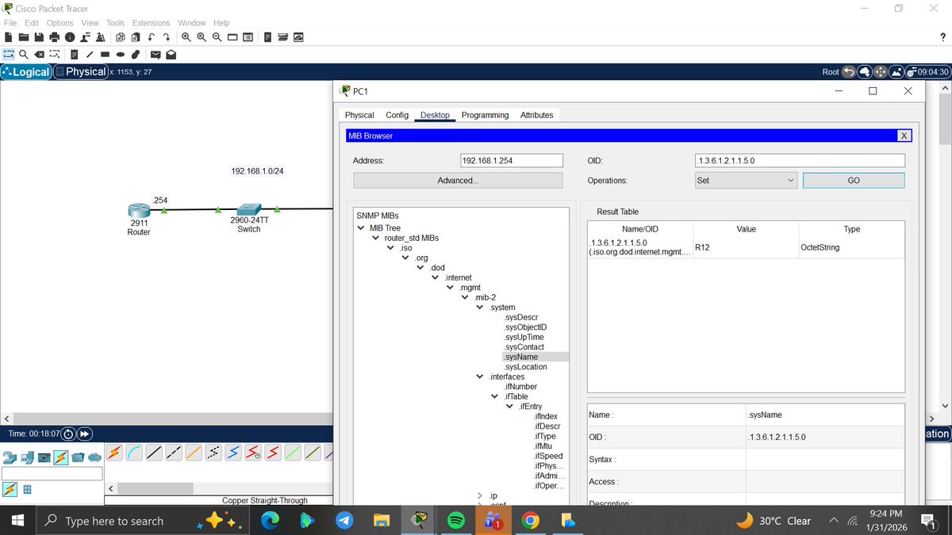952x535 pixels.
Task: Select the End Devices category icon
Action: [x=26, y=457]
